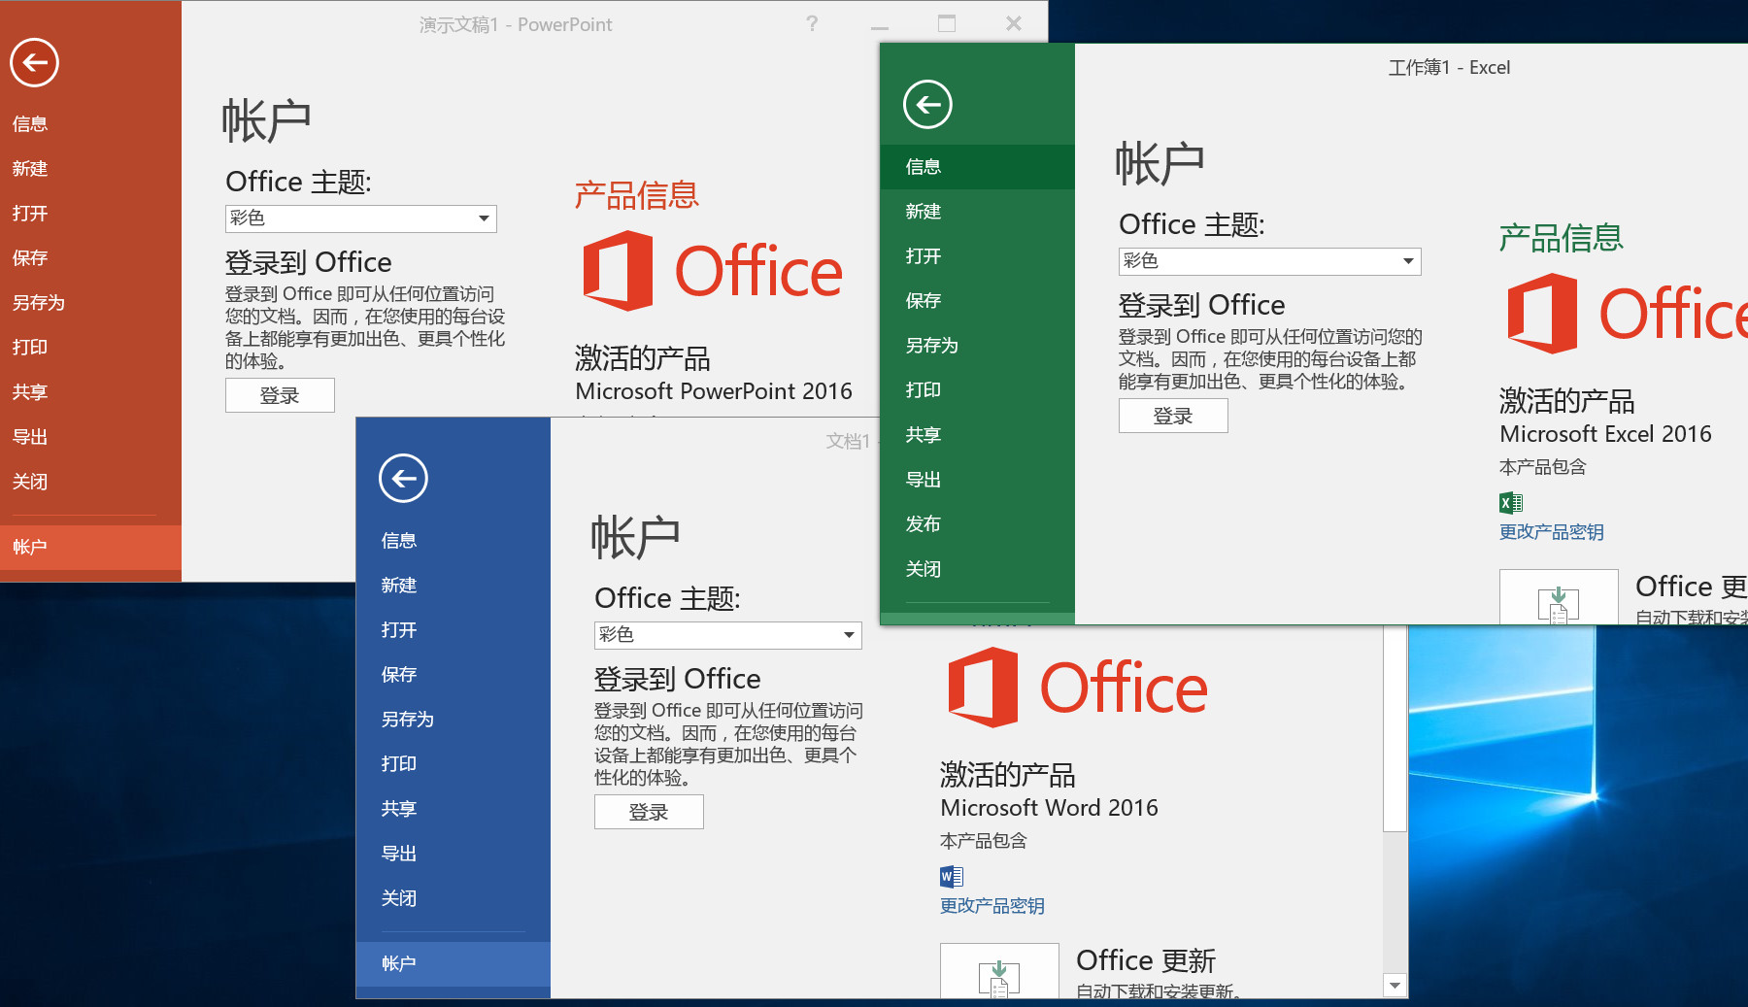
Task: Click 更改产品密钥 link in Word
Action: [x=992, y=905]
